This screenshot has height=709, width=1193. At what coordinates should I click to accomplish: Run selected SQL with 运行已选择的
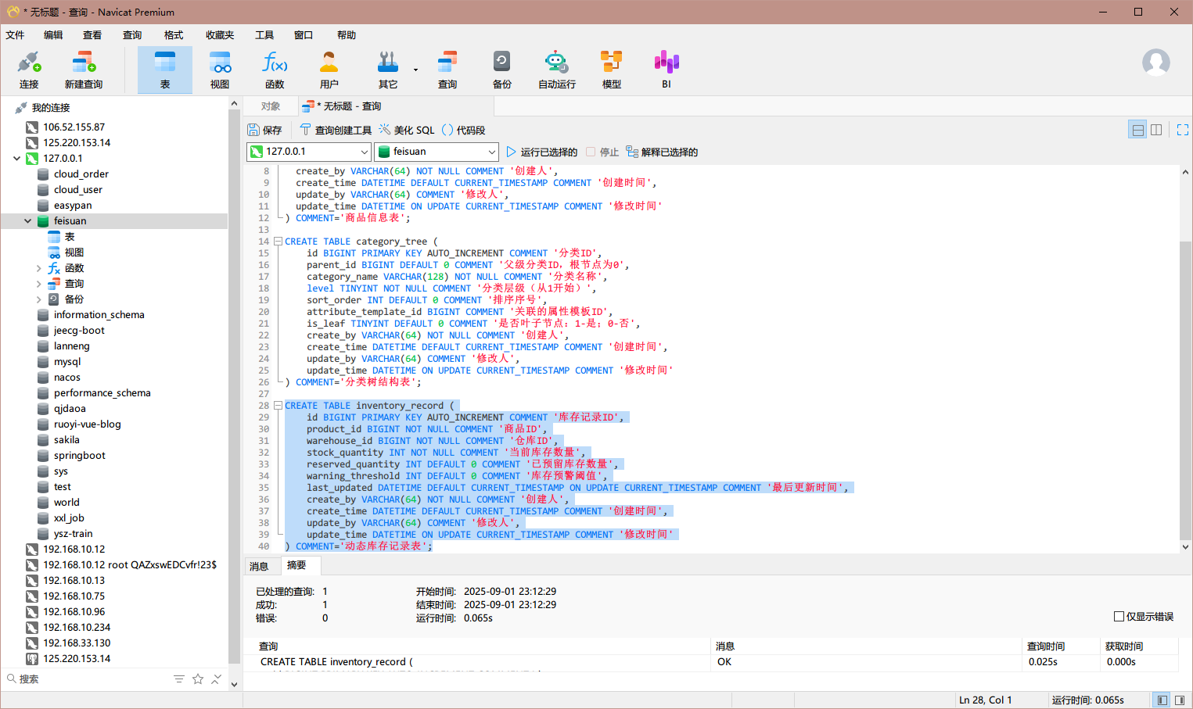(541, 152)
